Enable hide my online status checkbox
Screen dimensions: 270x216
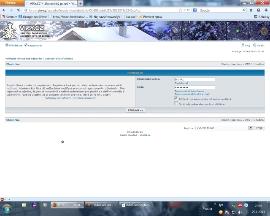point(176,103)
